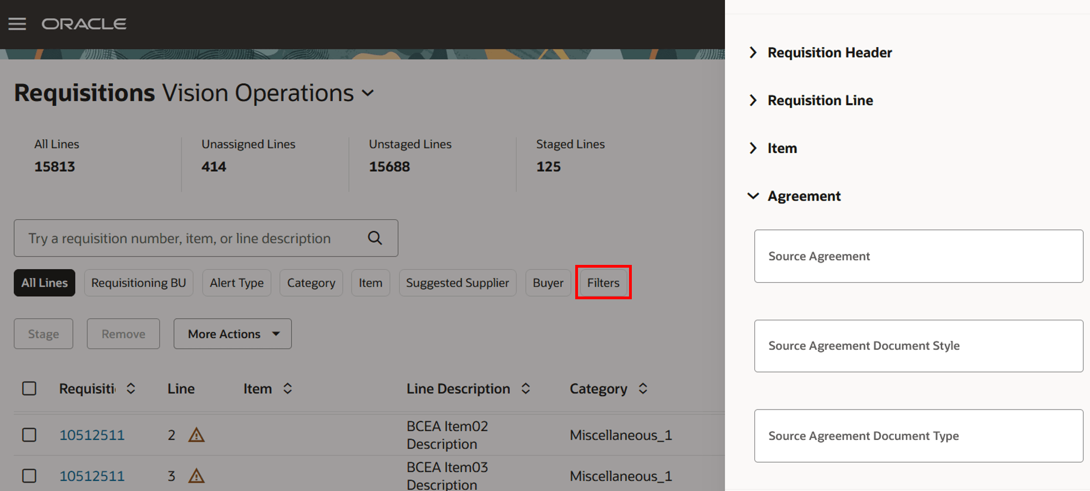Tick checkbox for requisition line 2
Image resolution: width=1090 pixels, height=491 pixels.
[29, 435]
